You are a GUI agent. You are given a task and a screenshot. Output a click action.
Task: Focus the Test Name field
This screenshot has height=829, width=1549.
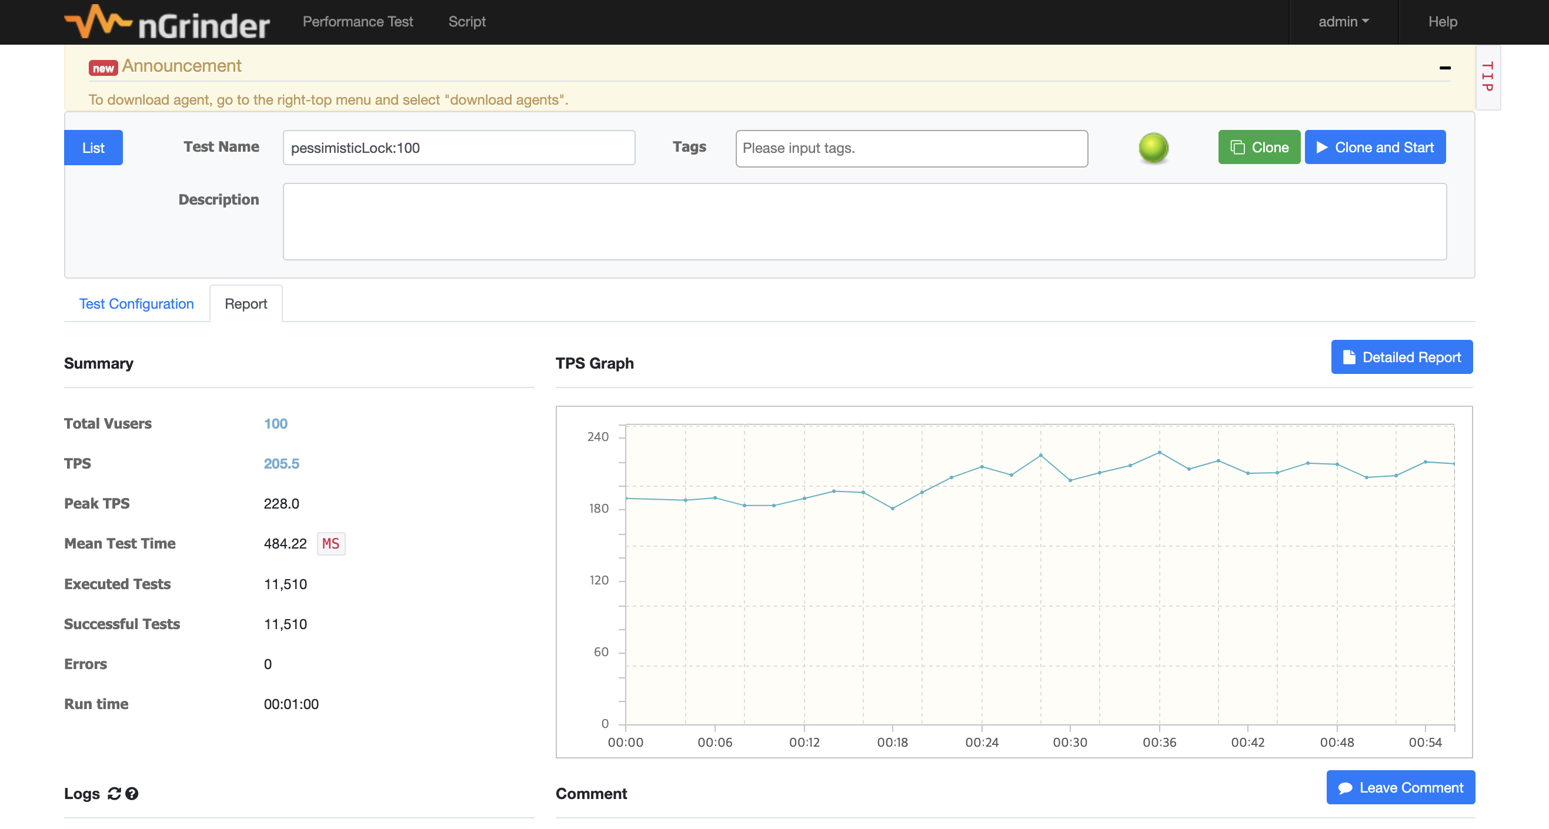tap(458, 148)
